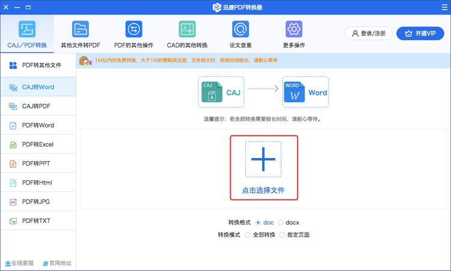
Task: Click 点击选择文件 link text
Action: tap(263, 190)
